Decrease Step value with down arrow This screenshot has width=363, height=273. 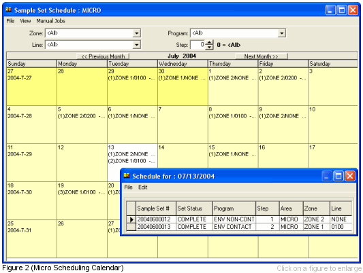tap(209, 47)
